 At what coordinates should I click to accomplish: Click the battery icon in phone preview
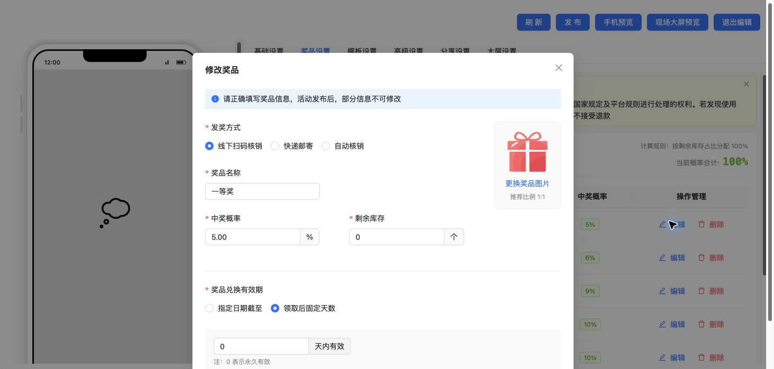(181, 62)
